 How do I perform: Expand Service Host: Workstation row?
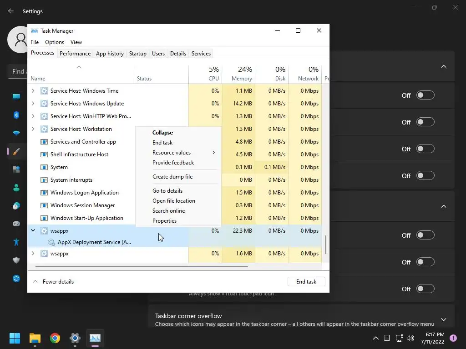[33, 129]
